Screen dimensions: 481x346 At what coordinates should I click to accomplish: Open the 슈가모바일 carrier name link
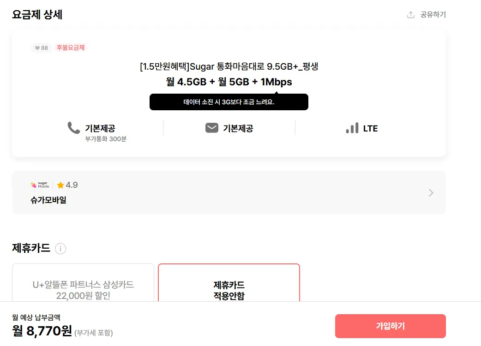(48, 200)
